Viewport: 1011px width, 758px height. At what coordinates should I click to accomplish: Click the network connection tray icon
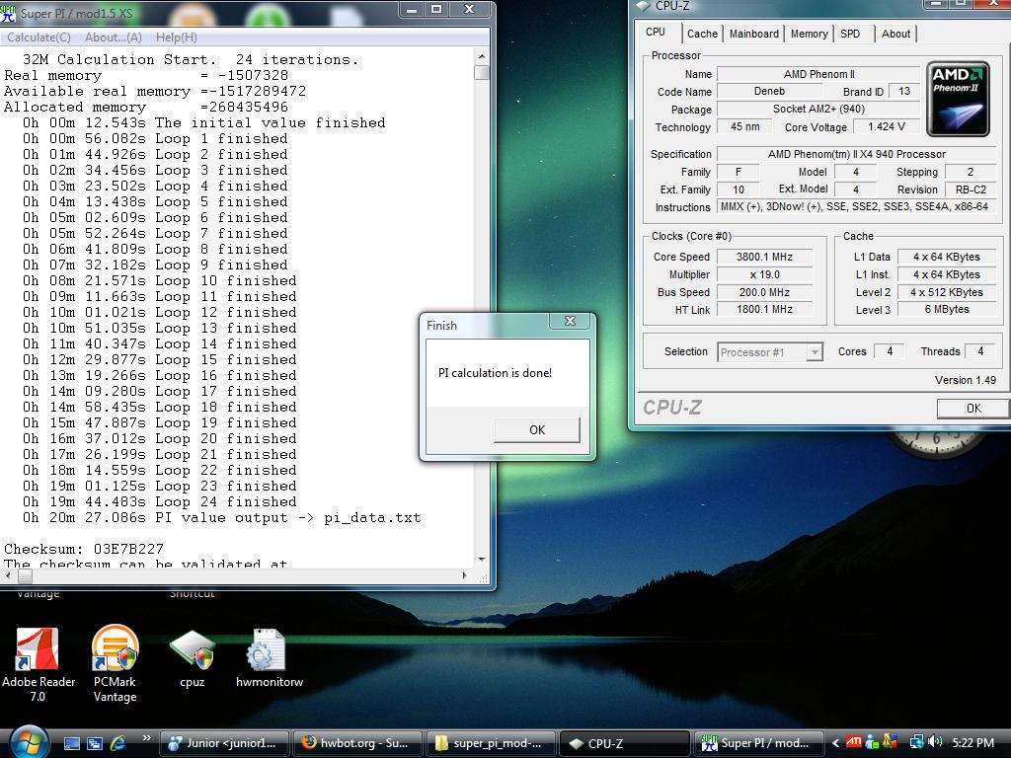(x=916, y=742)
